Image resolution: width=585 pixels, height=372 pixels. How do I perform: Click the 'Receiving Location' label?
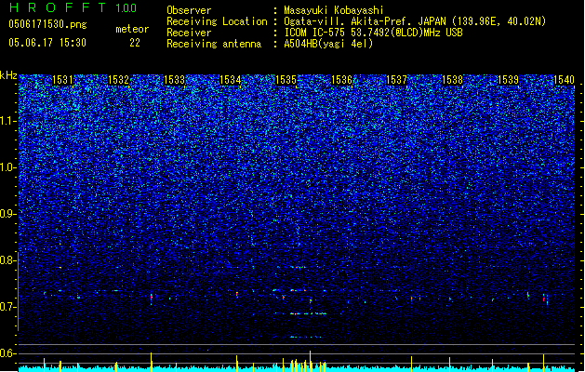(217, 21)
